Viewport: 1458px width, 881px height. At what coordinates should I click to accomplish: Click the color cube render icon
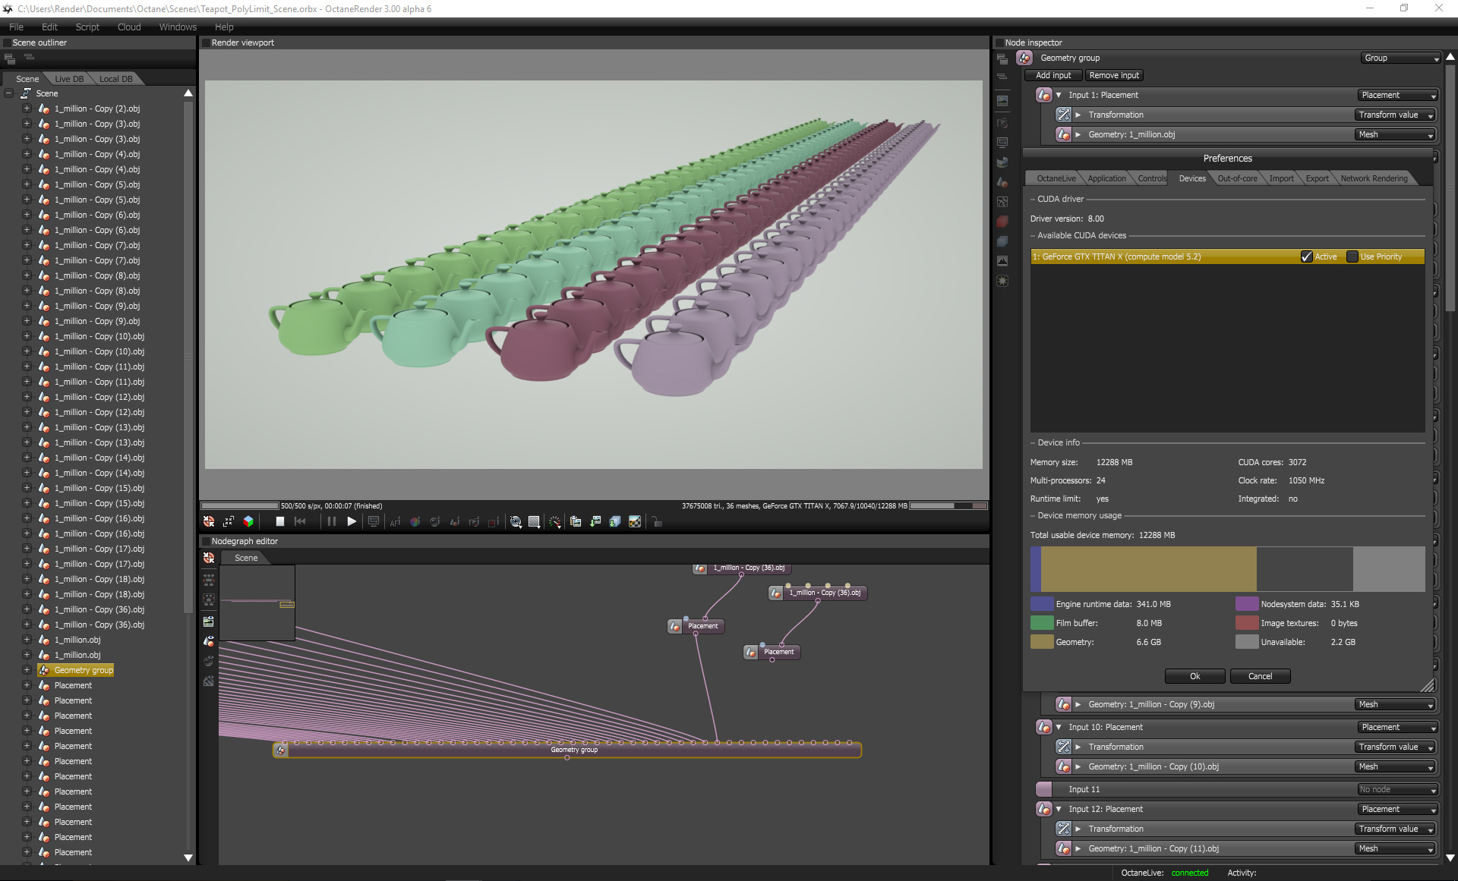pos(248,521)
